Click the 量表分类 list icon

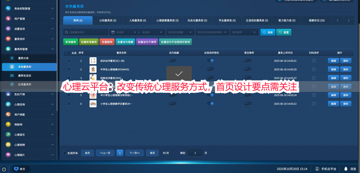pos(12,58)
